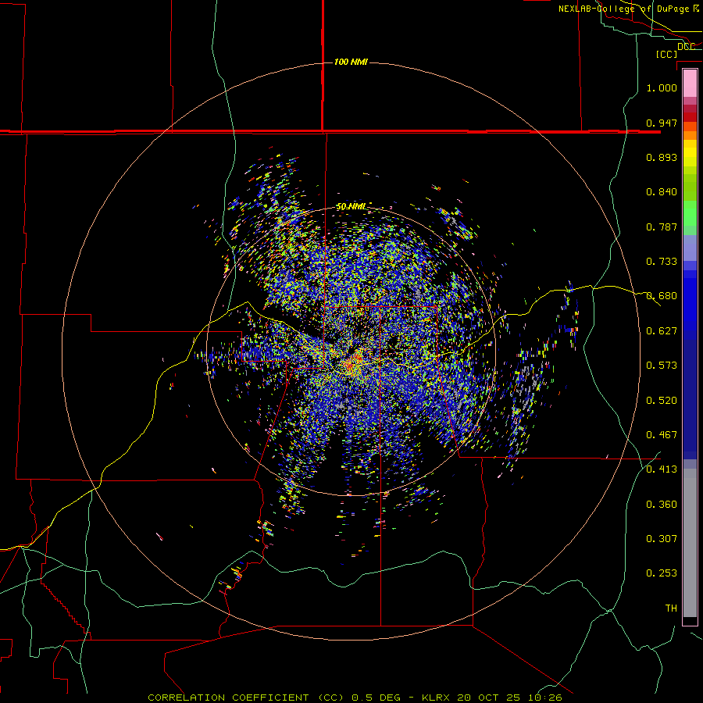Click the 0.413 legend value

pyautogui.click(x=662, y=469)
